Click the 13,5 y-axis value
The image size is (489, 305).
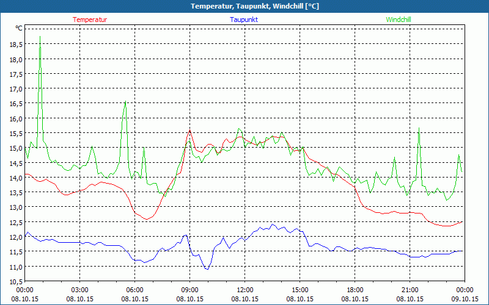[17, 193]
